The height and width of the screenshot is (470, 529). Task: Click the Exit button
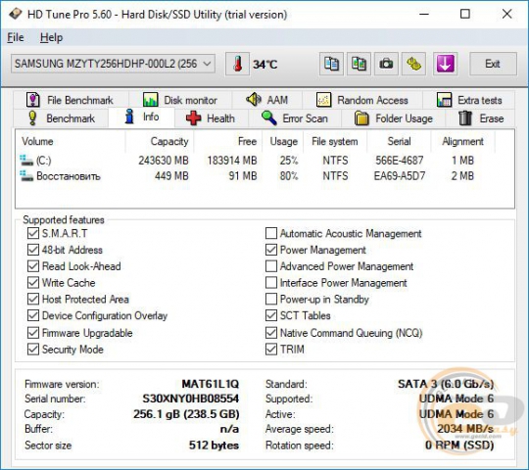click(x=493, y=64)
